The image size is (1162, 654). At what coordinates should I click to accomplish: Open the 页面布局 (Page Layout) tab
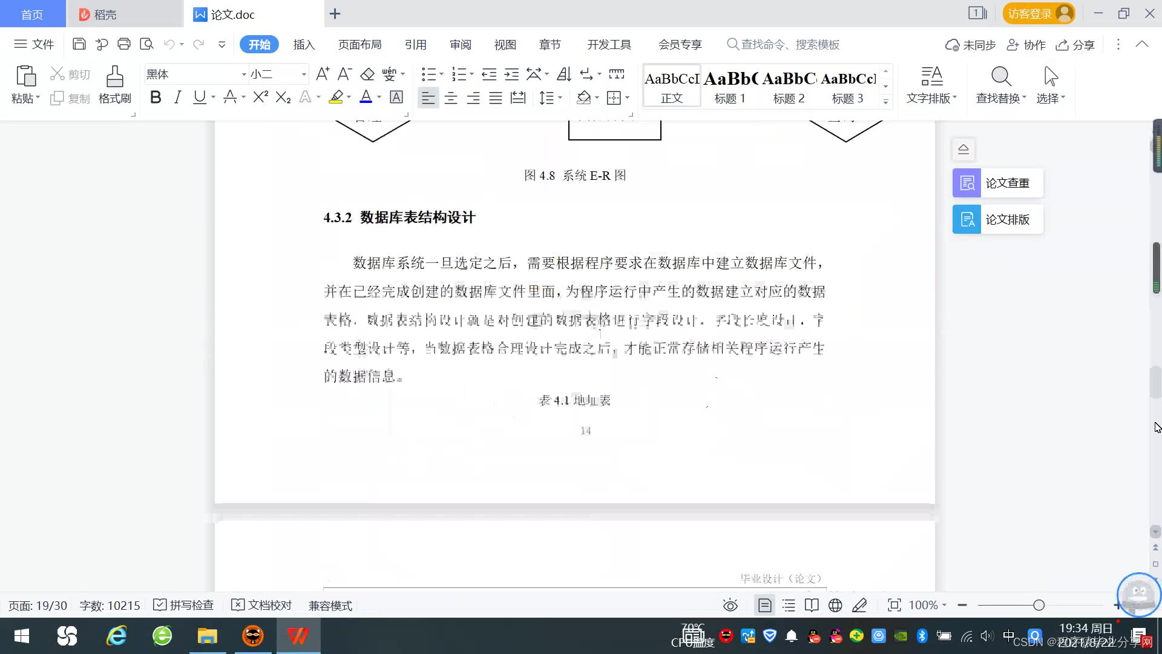point(359,45)
